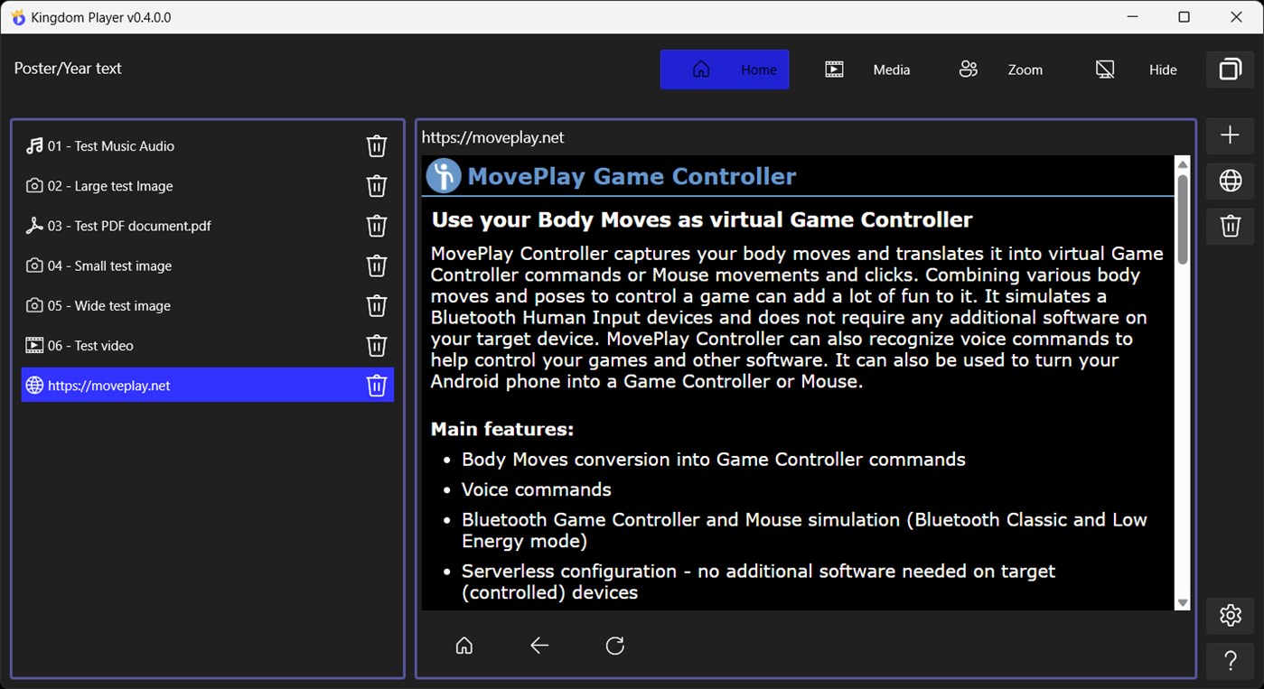Click the Main features: heading
1264x689 pixels.
pos(502,429)
